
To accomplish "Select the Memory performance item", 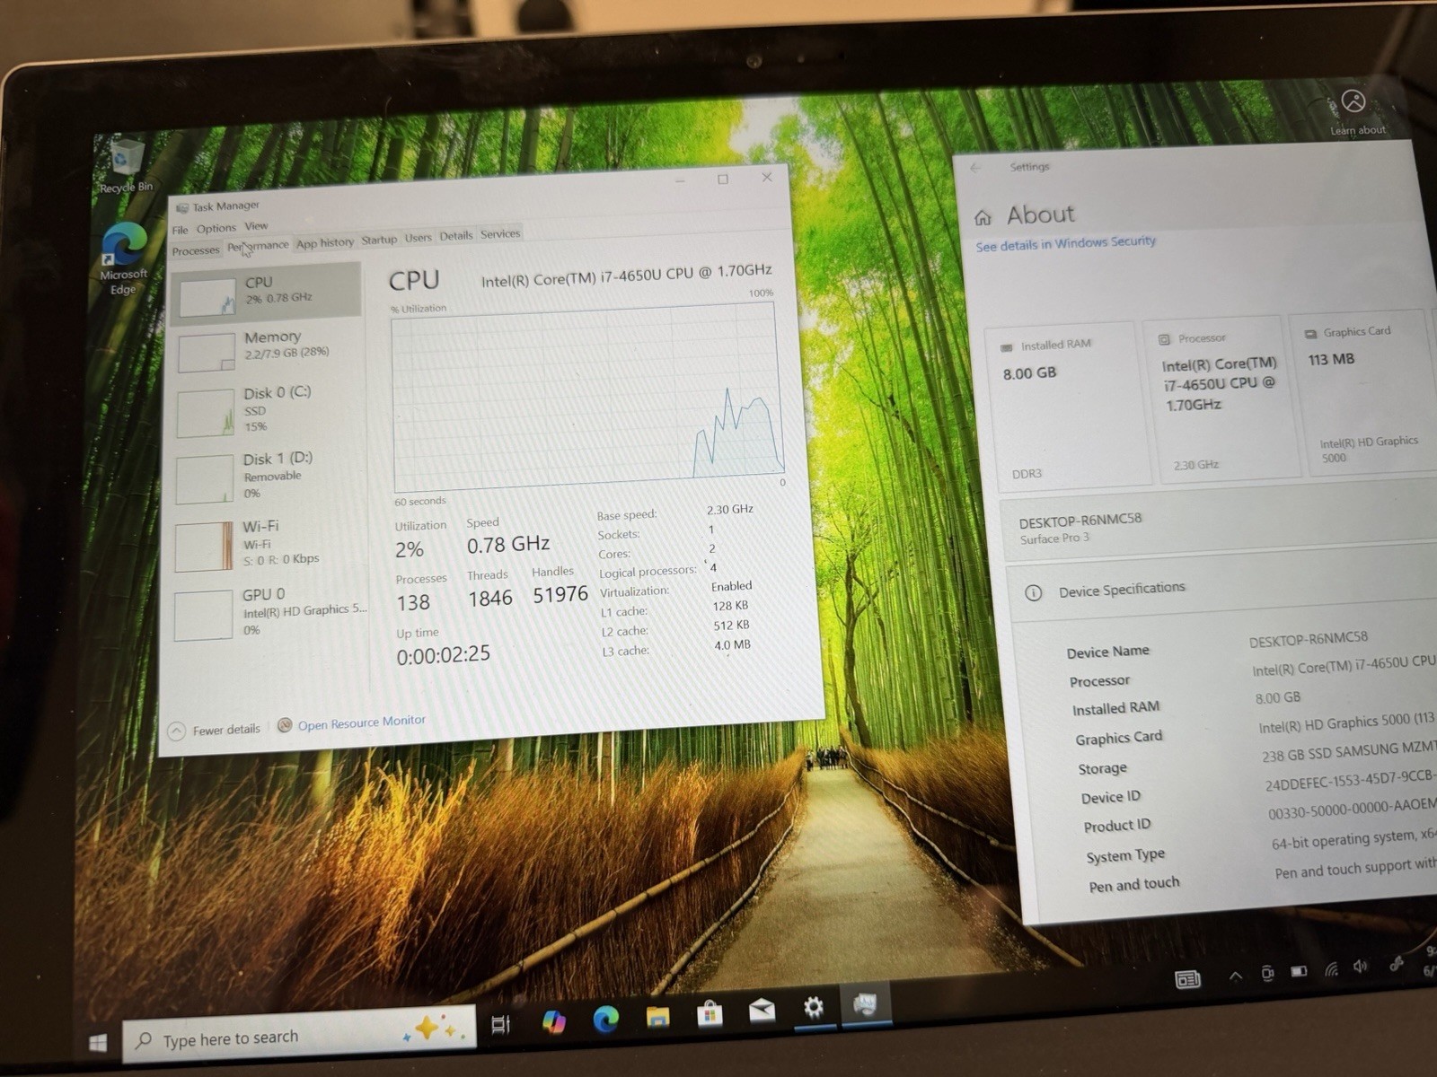I will click(x=268, y=349).
